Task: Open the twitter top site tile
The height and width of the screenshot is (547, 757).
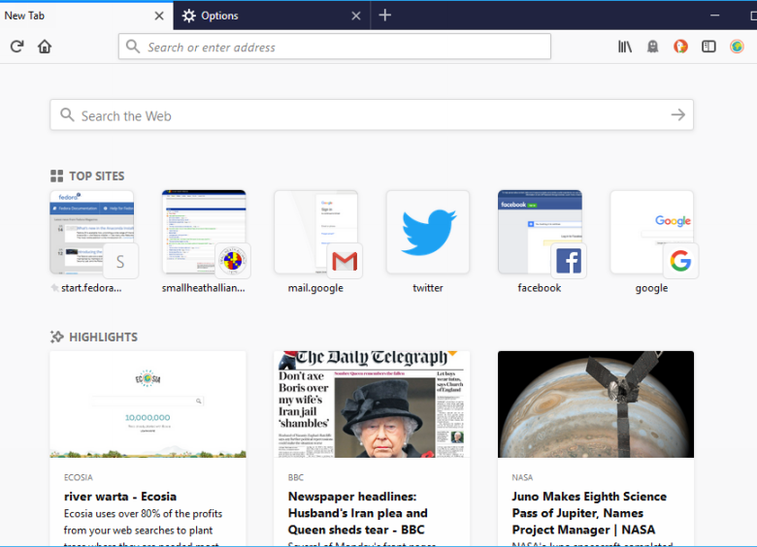Action: point(428,233)
